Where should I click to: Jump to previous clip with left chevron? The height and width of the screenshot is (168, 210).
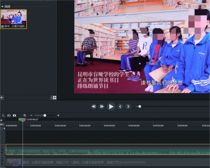(x=120, y=107)
